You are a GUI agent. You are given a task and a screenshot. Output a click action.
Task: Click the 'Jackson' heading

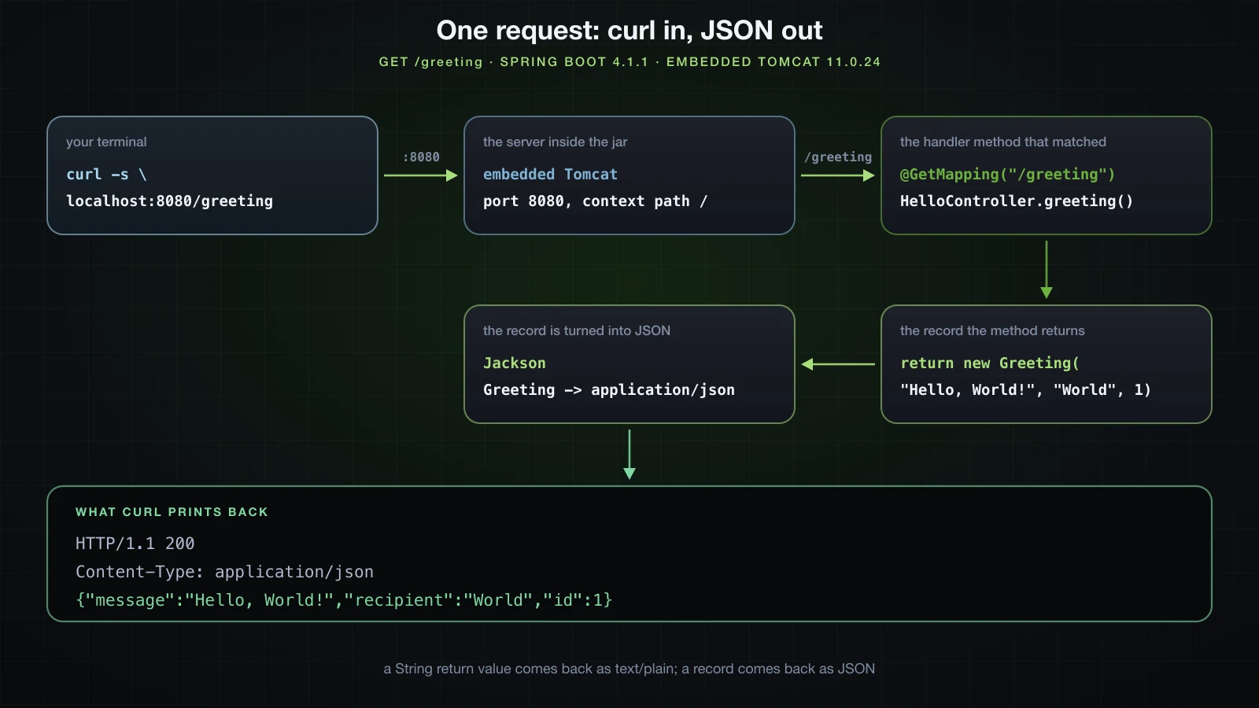click(x=515, y=363)
